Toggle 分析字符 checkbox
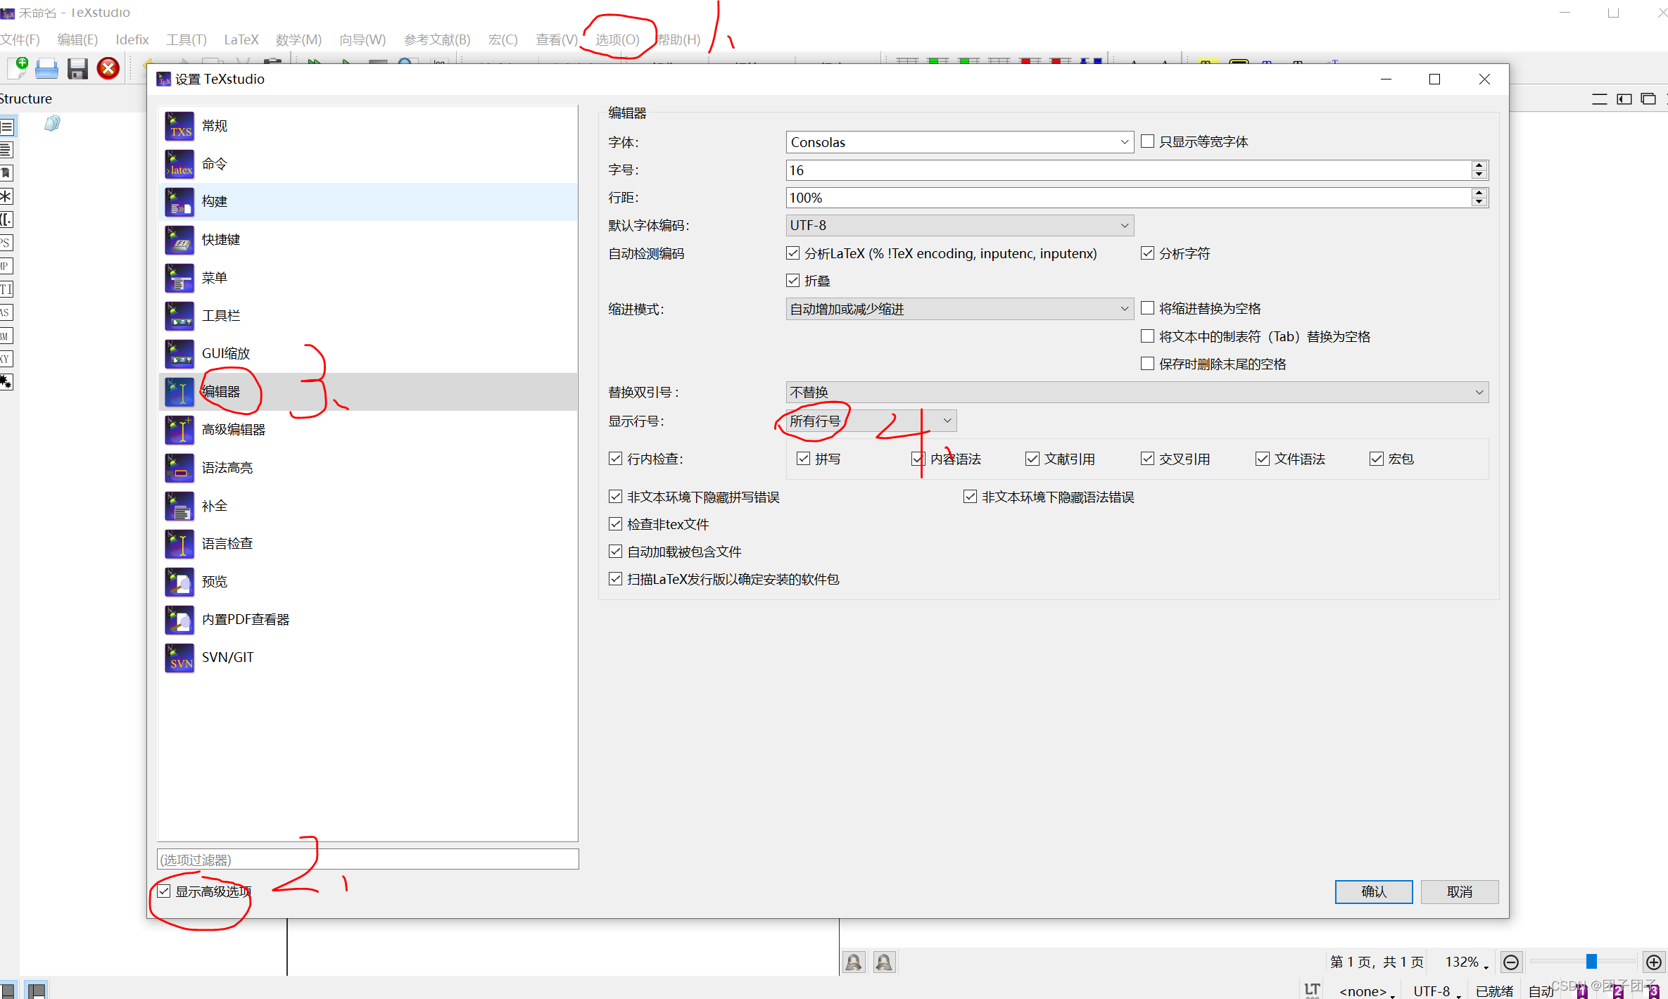The width and height of the screenshot is (1668, 999). pyautogui.click(x=1147, y=253)
